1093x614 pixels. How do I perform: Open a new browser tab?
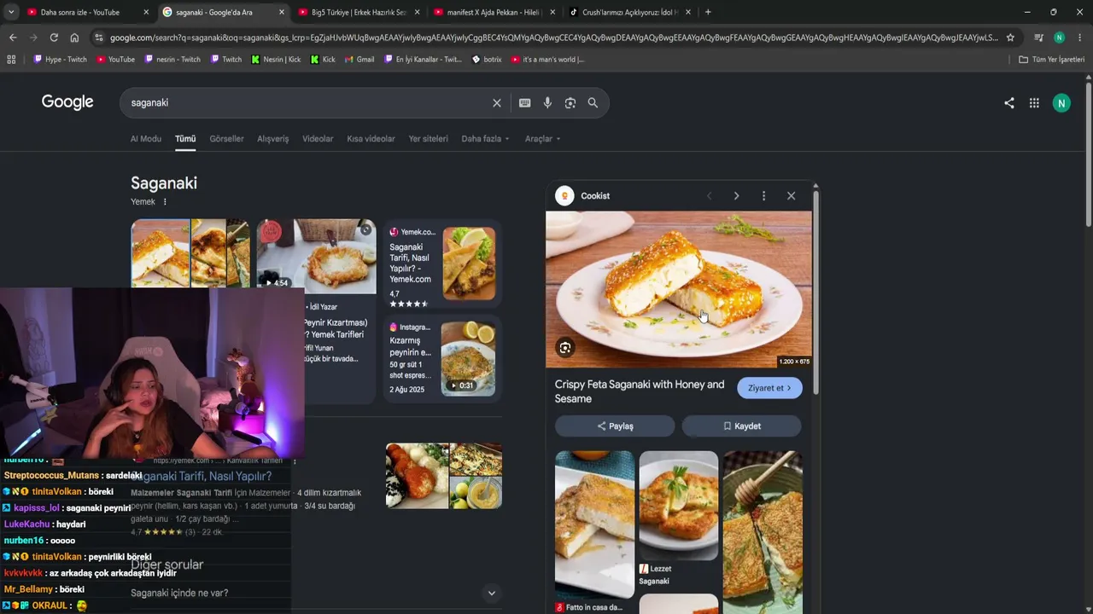pos(708,12)
